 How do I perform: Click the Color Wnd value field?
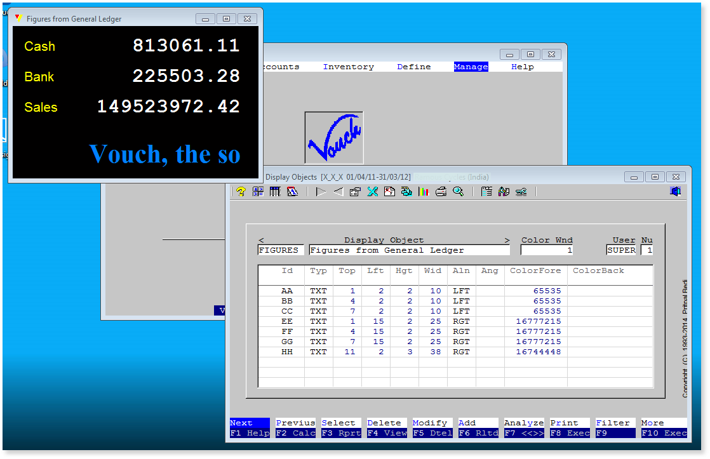(547, 249)
